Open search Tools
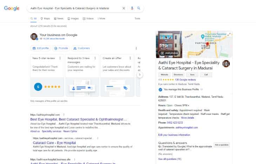The image size is (256, 164). [x=137, y=19]
